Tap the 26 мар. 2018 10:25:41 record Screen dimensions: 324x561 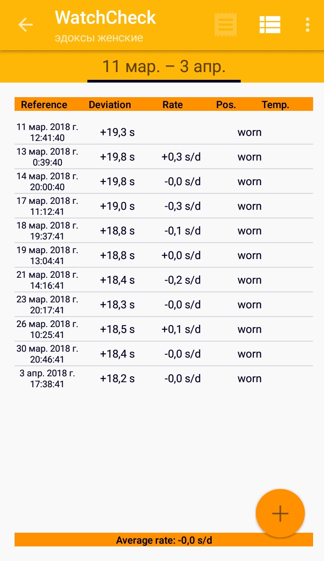(x=164, y=329)
